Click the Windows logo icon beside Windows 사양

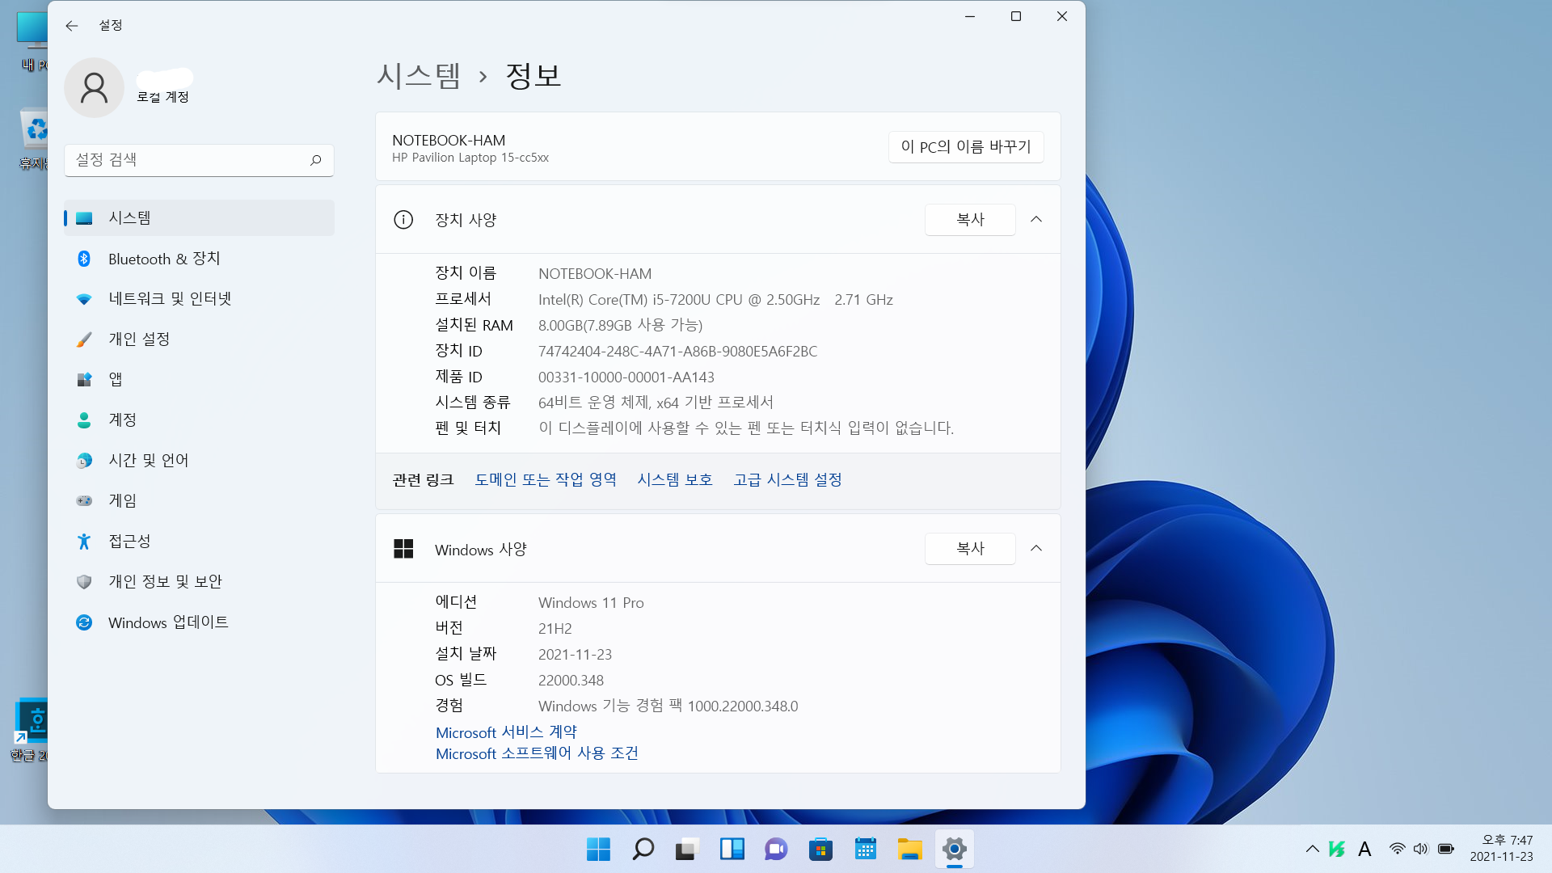(403, 549)
